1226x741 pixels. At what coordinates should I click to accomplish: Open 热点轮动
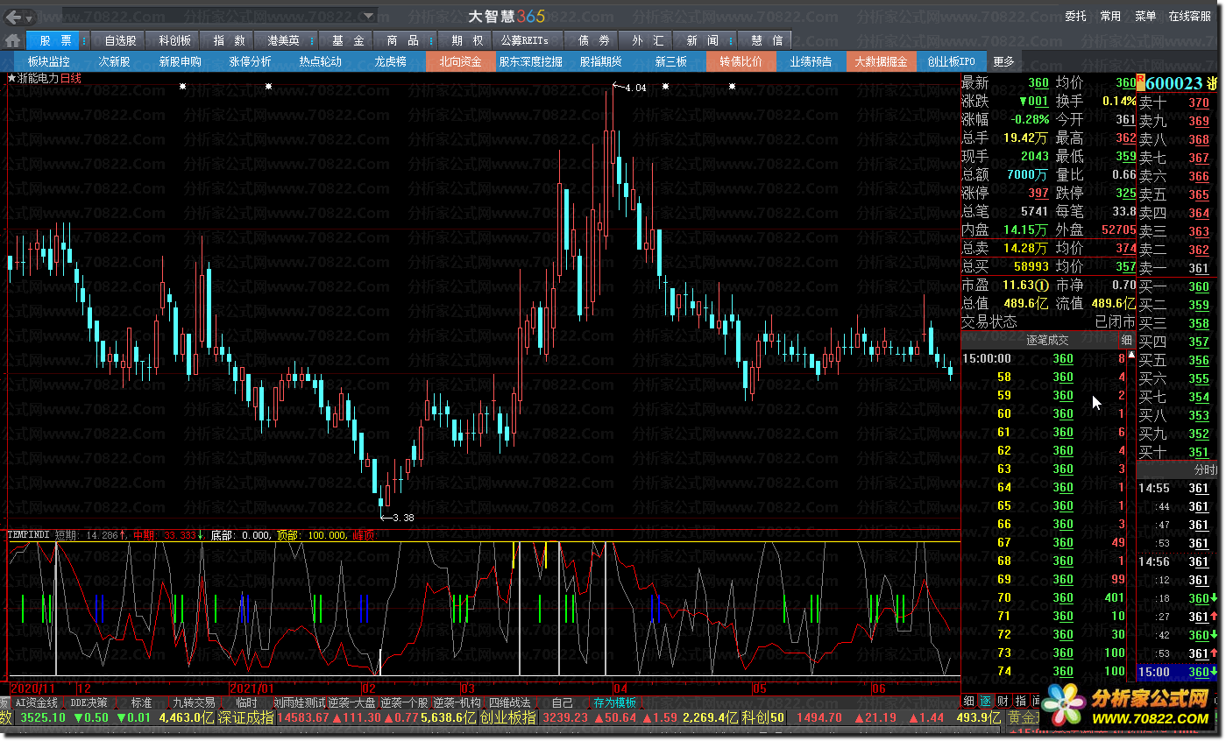pos(320,61)
